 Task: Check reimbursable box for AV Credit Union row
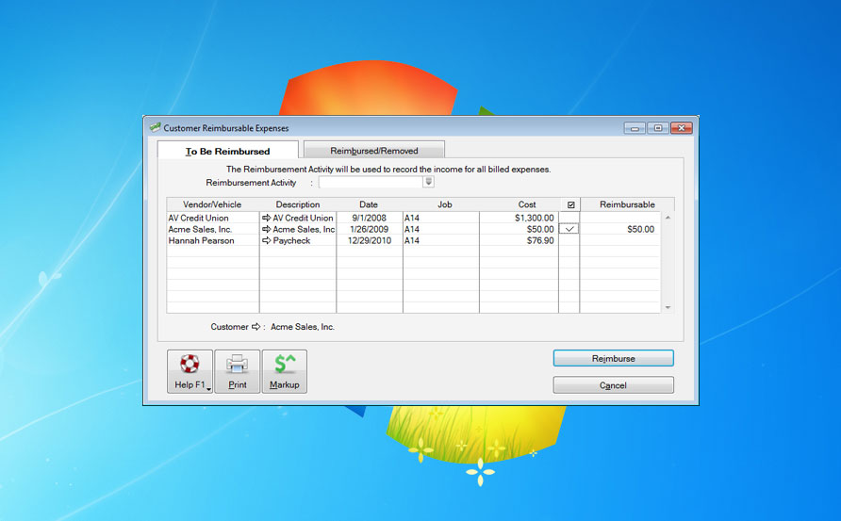[569, 218]
